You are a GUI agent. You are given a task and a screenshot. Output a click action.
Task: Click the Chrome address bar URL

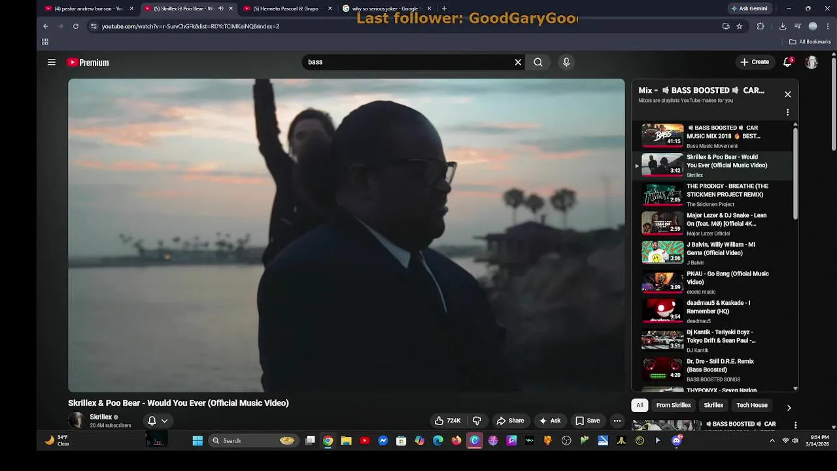[x=190, y=26]
